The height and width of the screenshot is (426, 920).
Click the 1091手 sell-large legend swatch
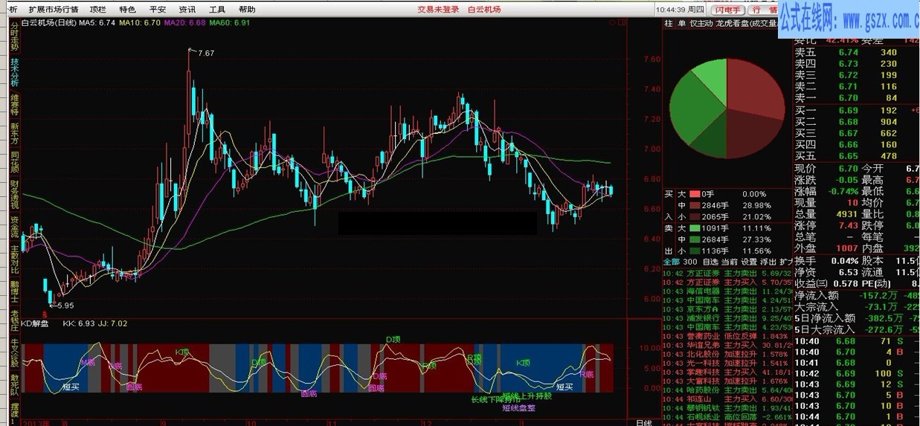pos(695,227)
